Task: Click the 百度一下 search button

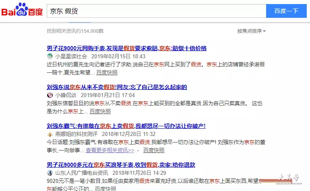Action: pos(286,11)
